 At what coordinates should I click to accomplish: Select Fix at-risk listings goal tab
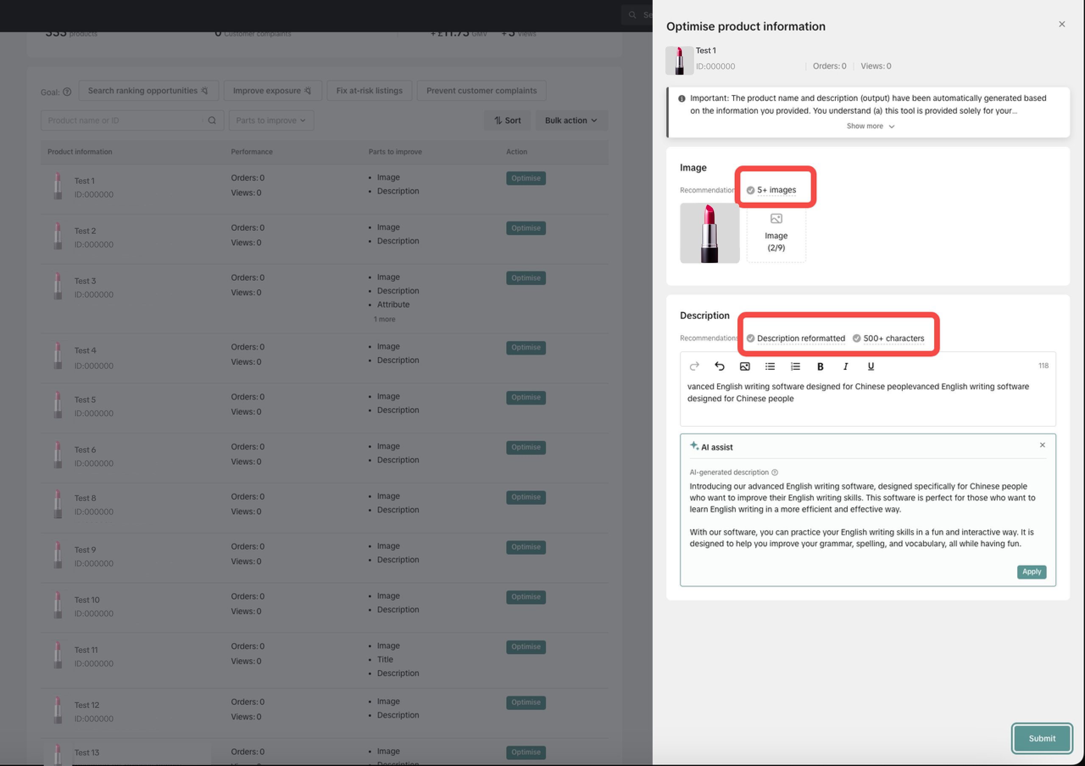369,91
